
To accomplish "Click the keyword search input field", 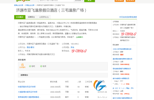I will pyautogui.click(x=56, y=1).
